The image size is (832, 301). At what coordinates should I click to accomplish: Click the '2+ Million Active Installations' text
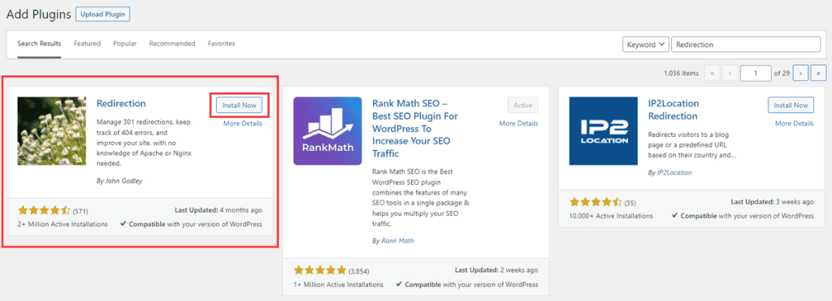point(63,224)
